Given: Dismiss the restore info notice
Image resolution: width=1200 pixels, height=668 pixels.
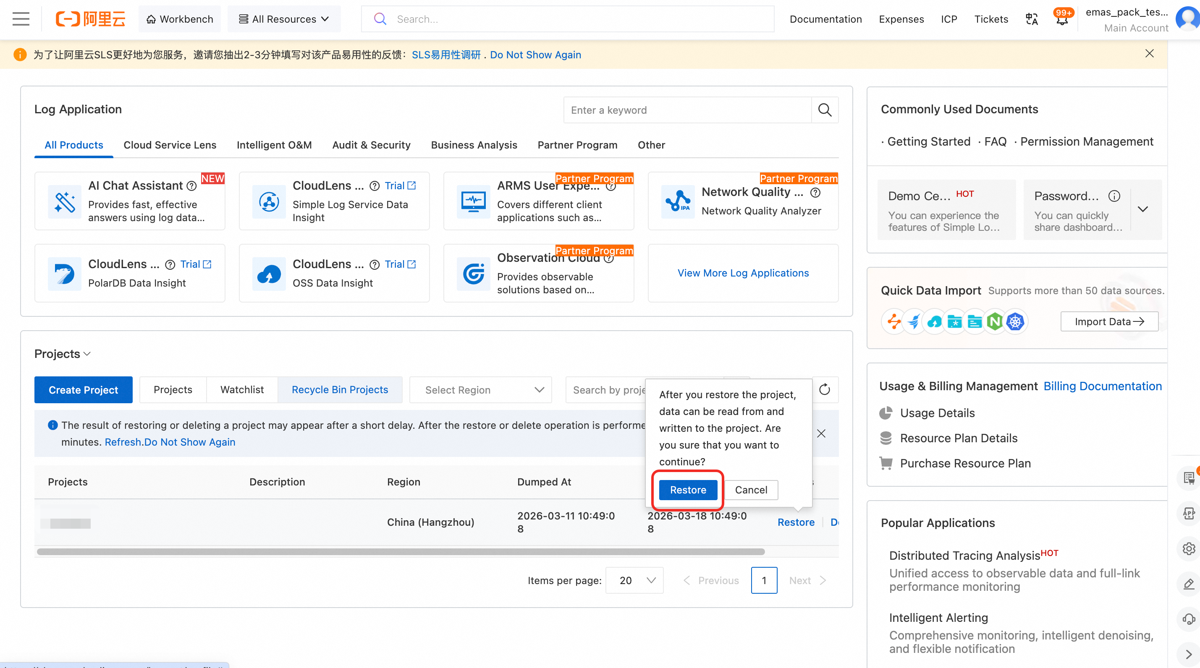Looking at the screenshot, I should [821, 433].
